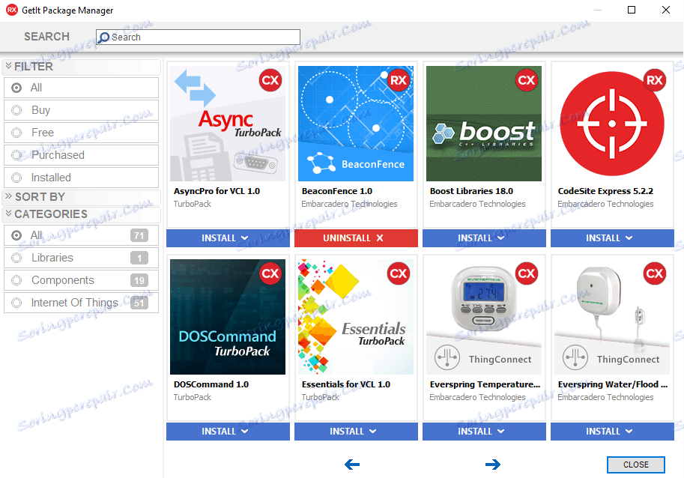The height and width of the screenshot is (478, 684).
Task: Open Install dropdown for Essentials for VCL
Action: [x=356, y=432]
